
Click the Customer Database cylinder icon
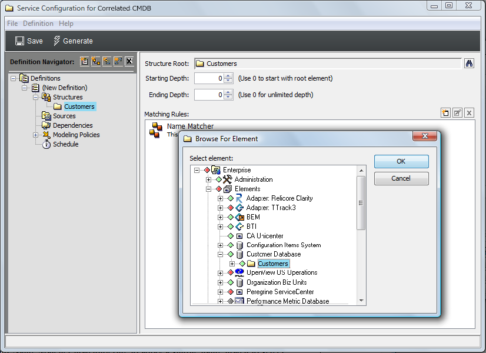(239, 254)
